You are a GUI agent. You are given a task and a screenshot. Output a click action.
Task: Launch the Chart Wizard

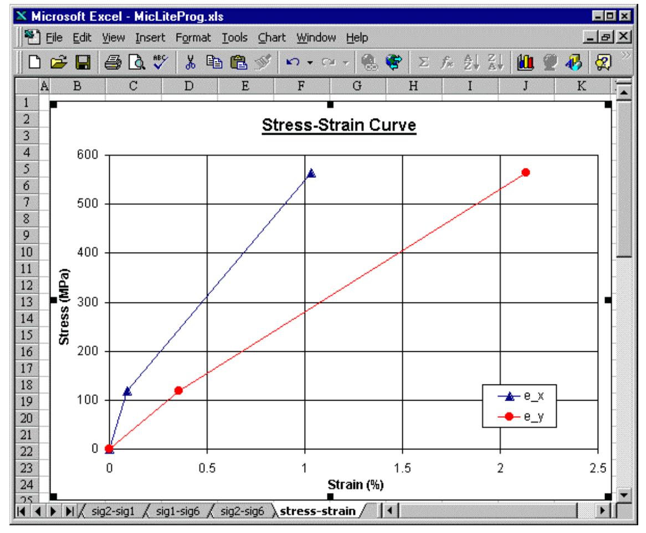tap(526, 64)
